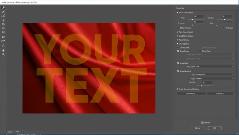This screenshot has height=135, width=239.
Task: Toggle the Show Mesh checkbox
Action: tap(200, 51)
